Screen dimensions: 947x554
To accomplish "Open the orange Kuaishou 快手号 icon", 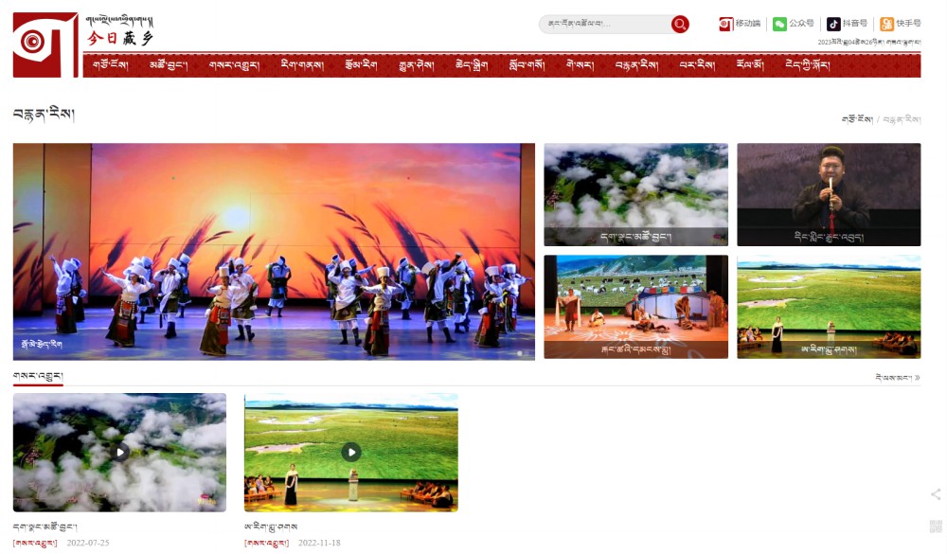I will coord(886,24).
